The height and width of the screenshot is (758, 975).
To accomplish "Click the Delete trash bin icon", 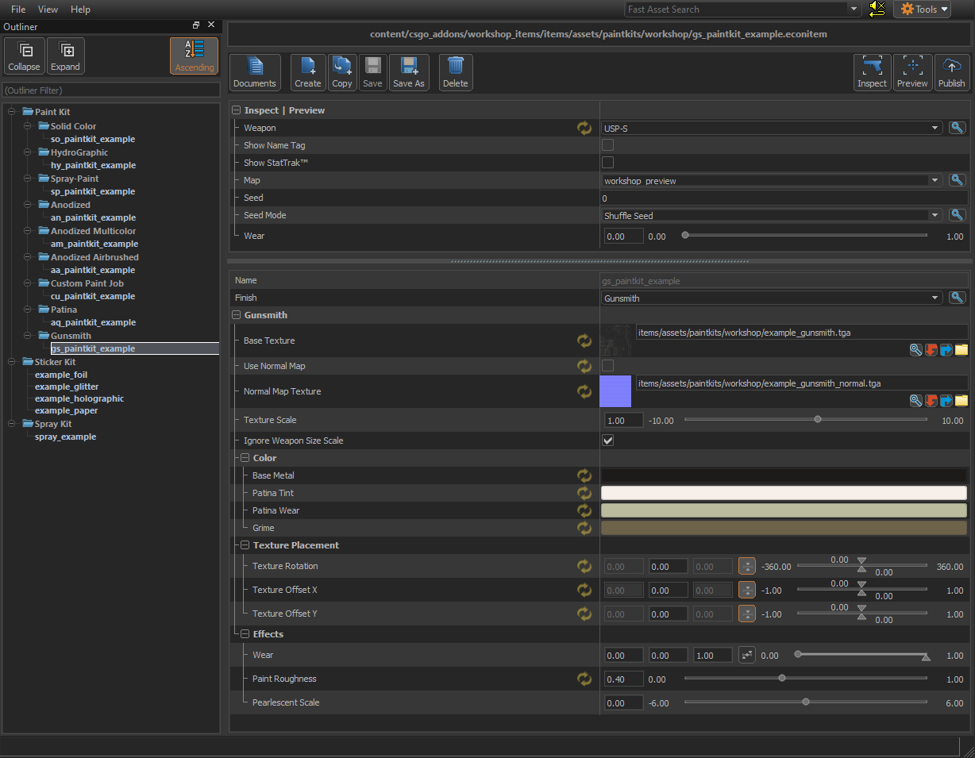I will pos(455,71).
